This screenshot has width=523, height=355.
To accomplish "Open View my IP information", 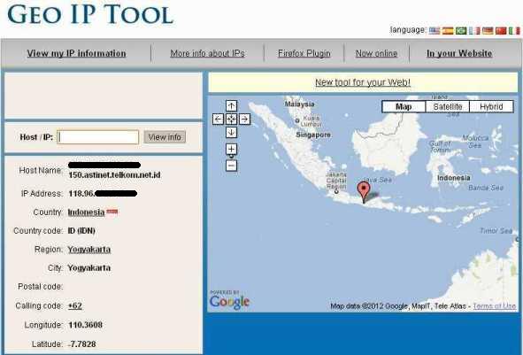I will pos(76,53).
